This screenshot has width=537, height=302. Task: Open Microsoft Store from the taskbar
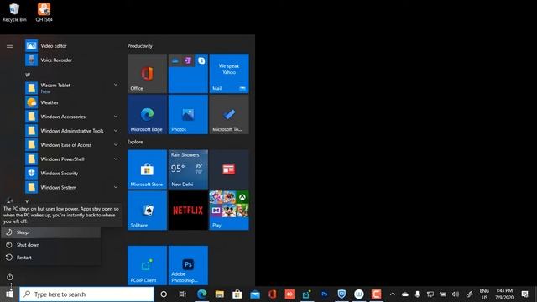point(237,294)
